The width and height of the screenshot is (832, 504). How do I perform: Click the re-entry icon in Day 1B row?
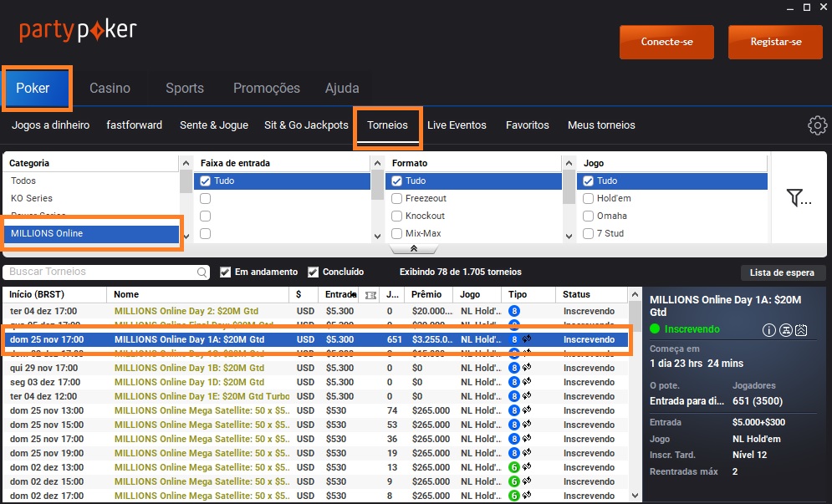(x=527, y=367)
